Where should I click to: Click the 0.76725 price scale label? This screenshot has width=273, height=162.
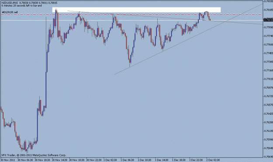coord(269,96)
